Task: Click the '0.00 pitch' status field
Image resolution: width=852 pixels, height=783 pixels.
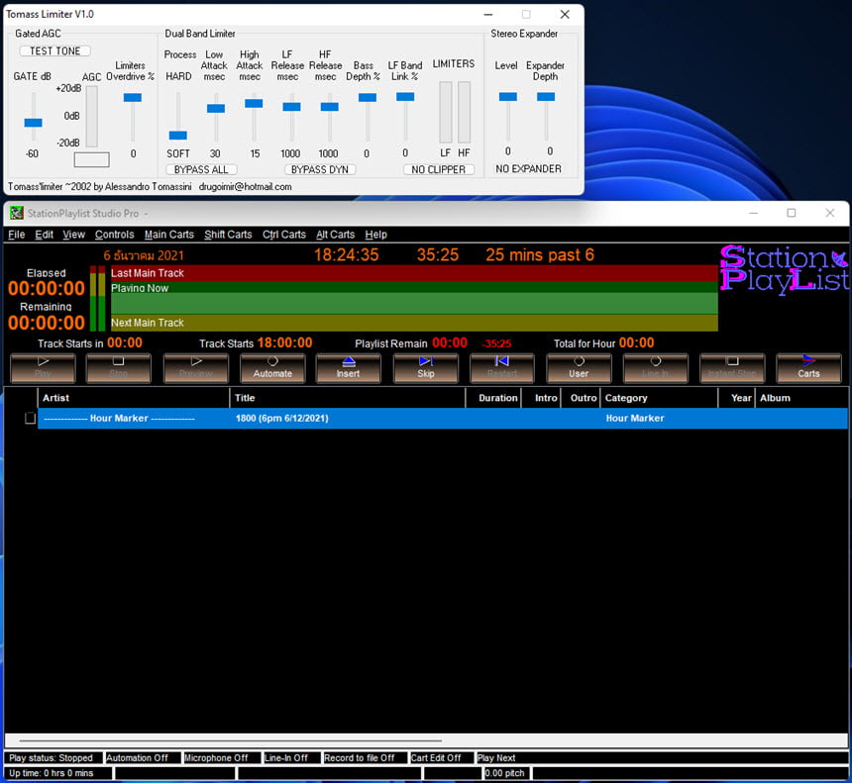Action: click(x=507, y=773)
